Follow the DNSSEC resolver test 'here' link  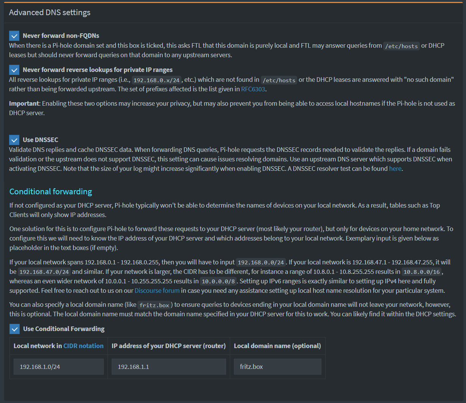[x=395, y=169]
